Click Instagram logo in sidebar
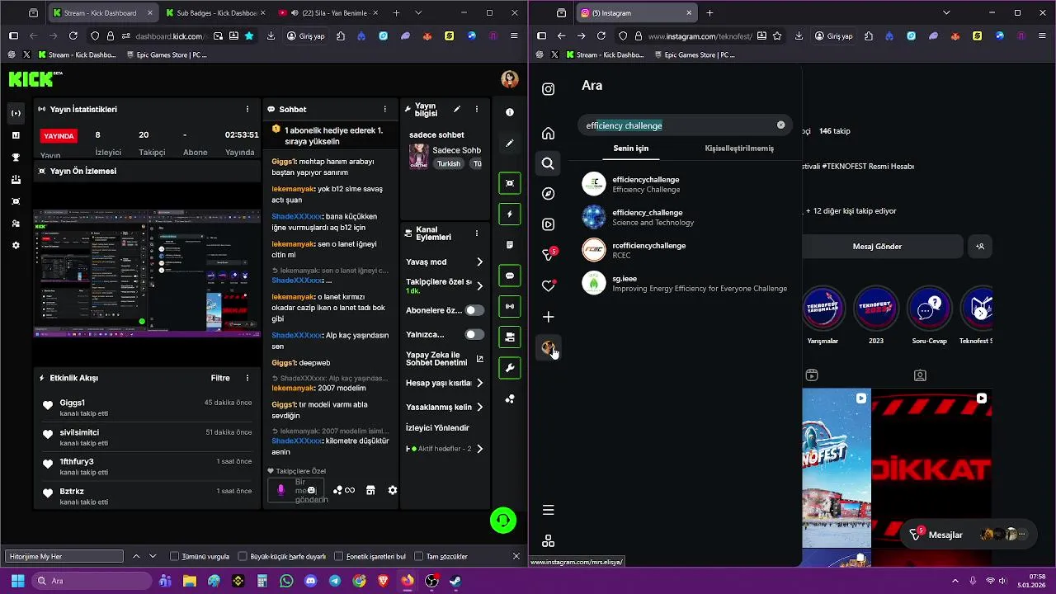Image resolution: width=1056 pixels, height=594 pixels. click(548, 89)
